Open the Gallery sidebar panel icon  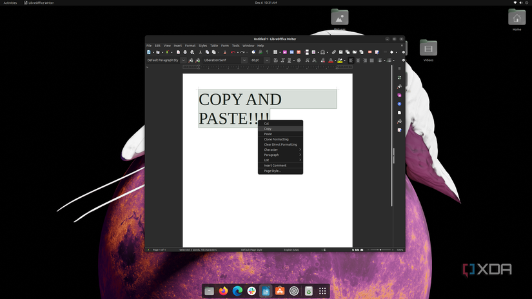point(399,95)
